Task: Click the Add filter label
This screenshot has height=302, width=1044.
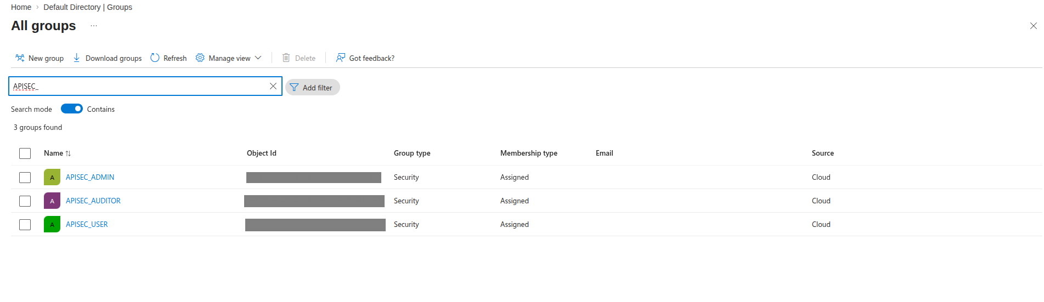Action: [x=317, y=88]
